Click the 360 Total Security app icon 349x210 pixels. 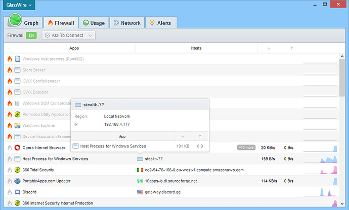[18, 170]
